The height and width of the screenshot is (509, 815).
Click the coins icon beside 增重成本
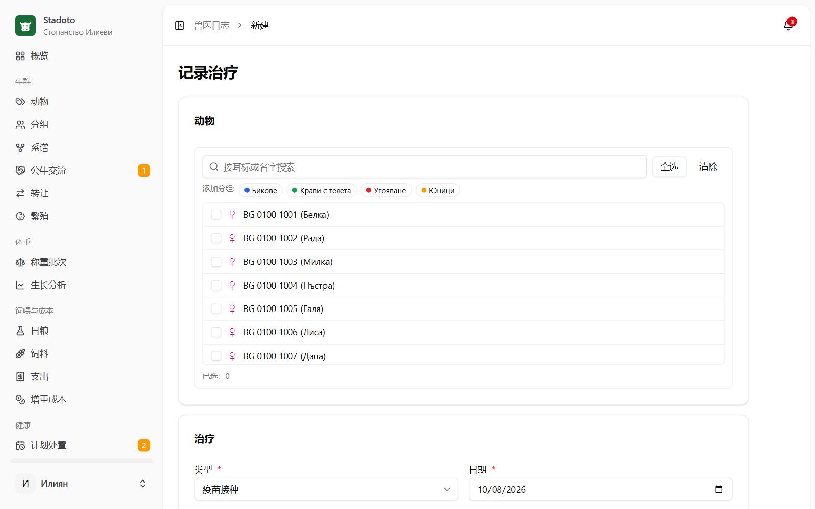click(20, 400)
